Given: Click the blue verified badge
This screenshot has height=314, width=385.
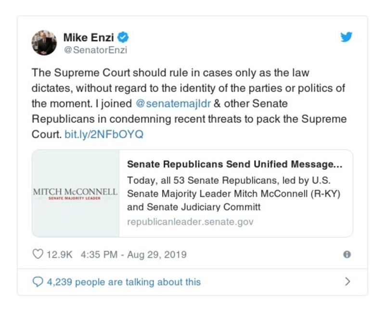Looking at the screenshot, I should [123, 37].
